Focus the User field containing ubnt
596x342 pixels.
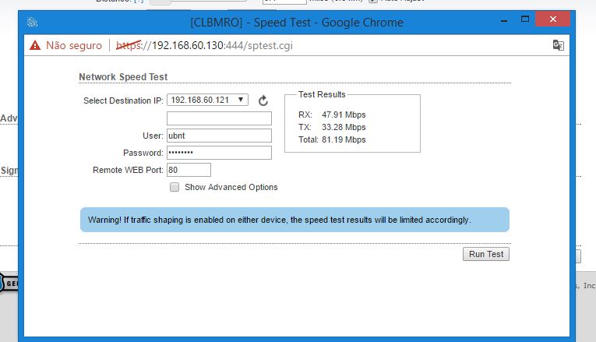pos(219,136)
